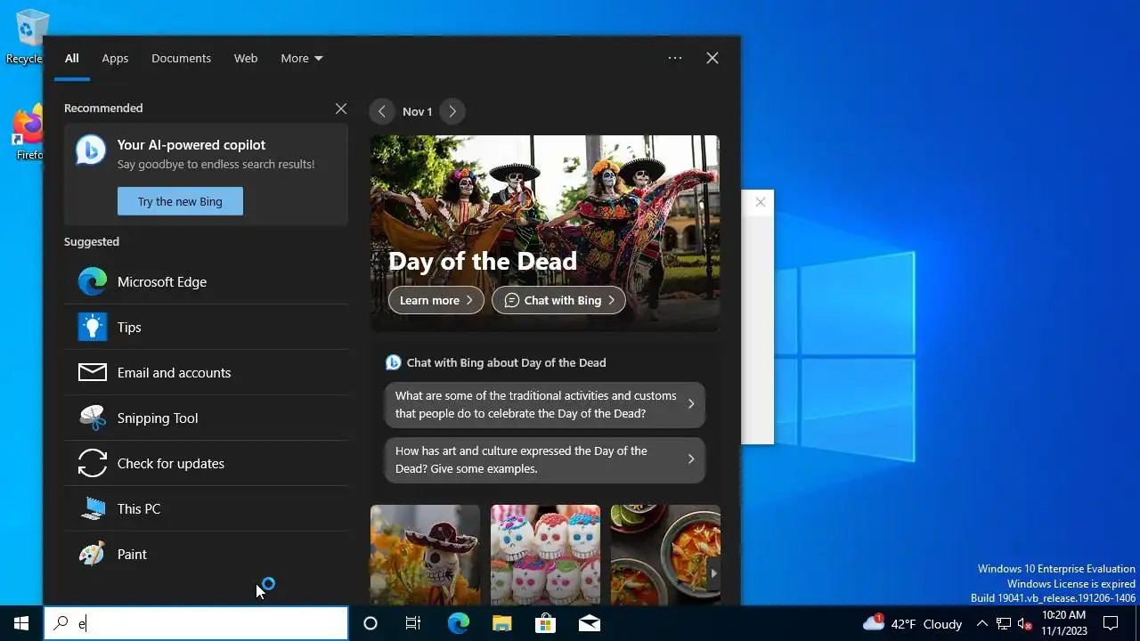Open Email and accounts settings
This screenshot has height=641, width=1140.
(206, 372)
